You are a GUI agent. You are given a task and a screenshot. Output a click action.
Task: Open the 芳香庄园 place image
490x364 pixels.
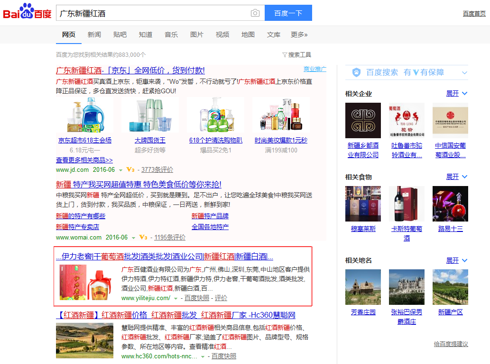tap(363, 287)
